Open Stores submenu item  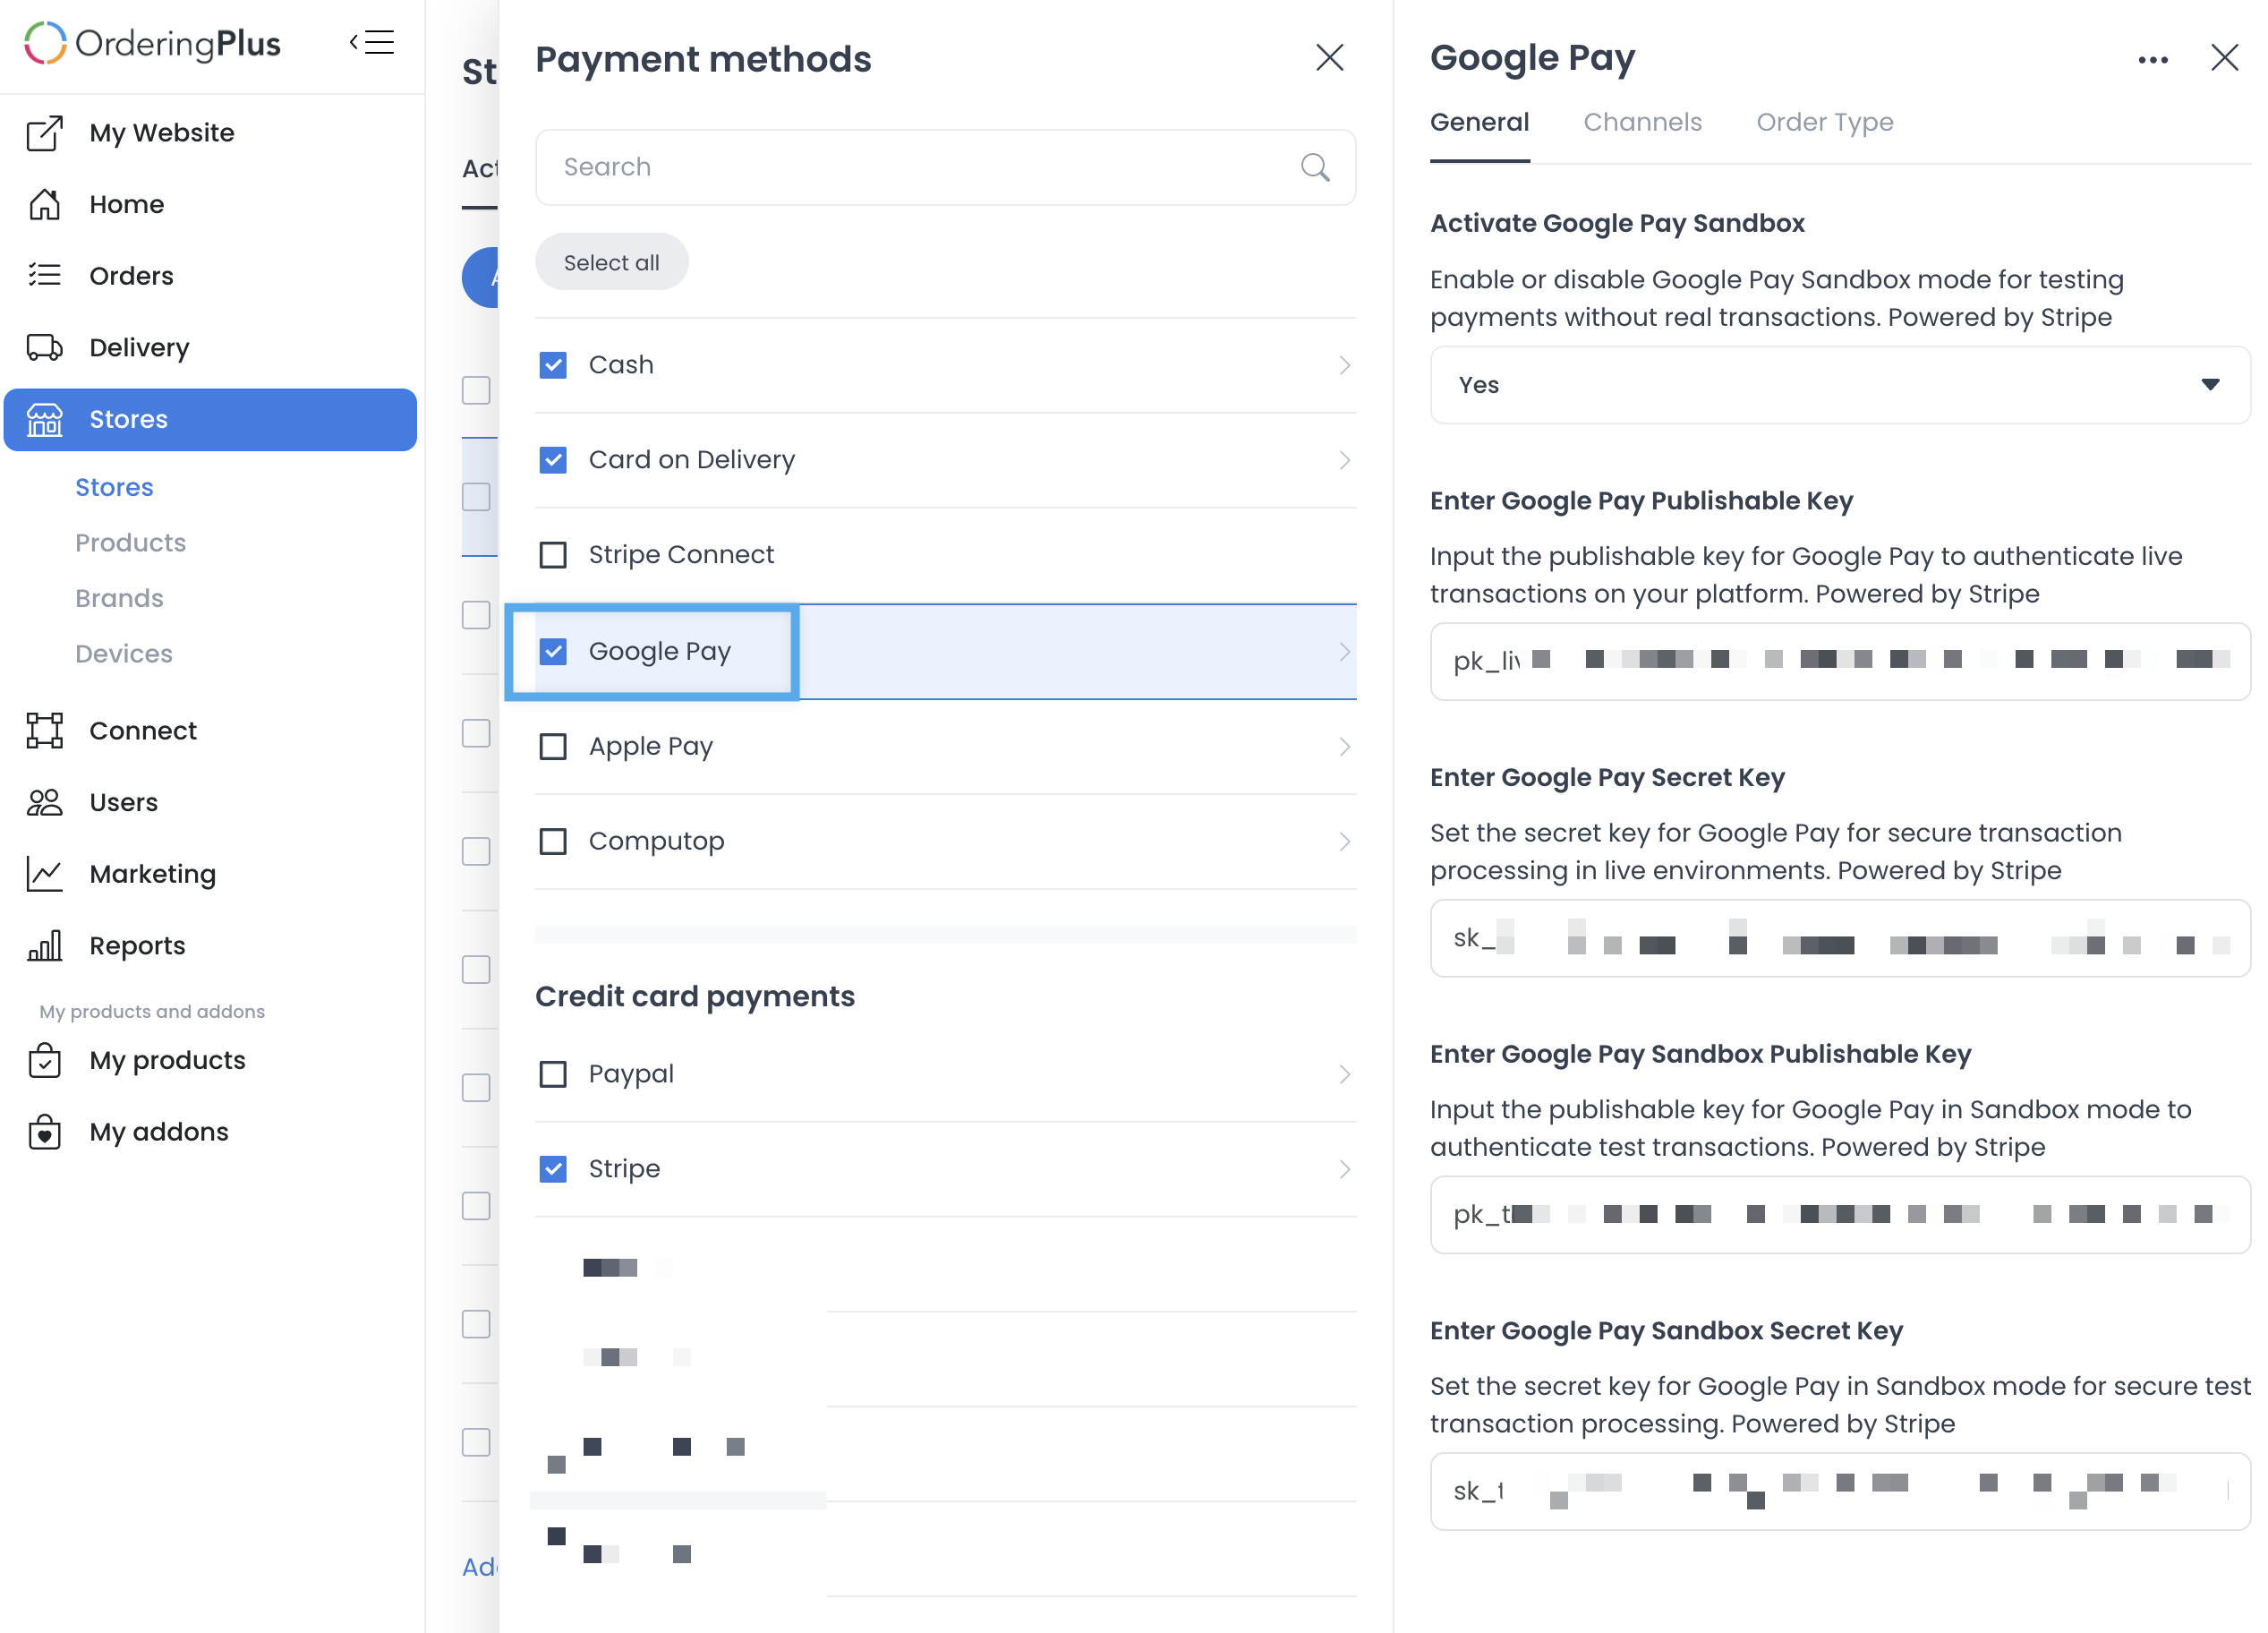pos(114,487)
